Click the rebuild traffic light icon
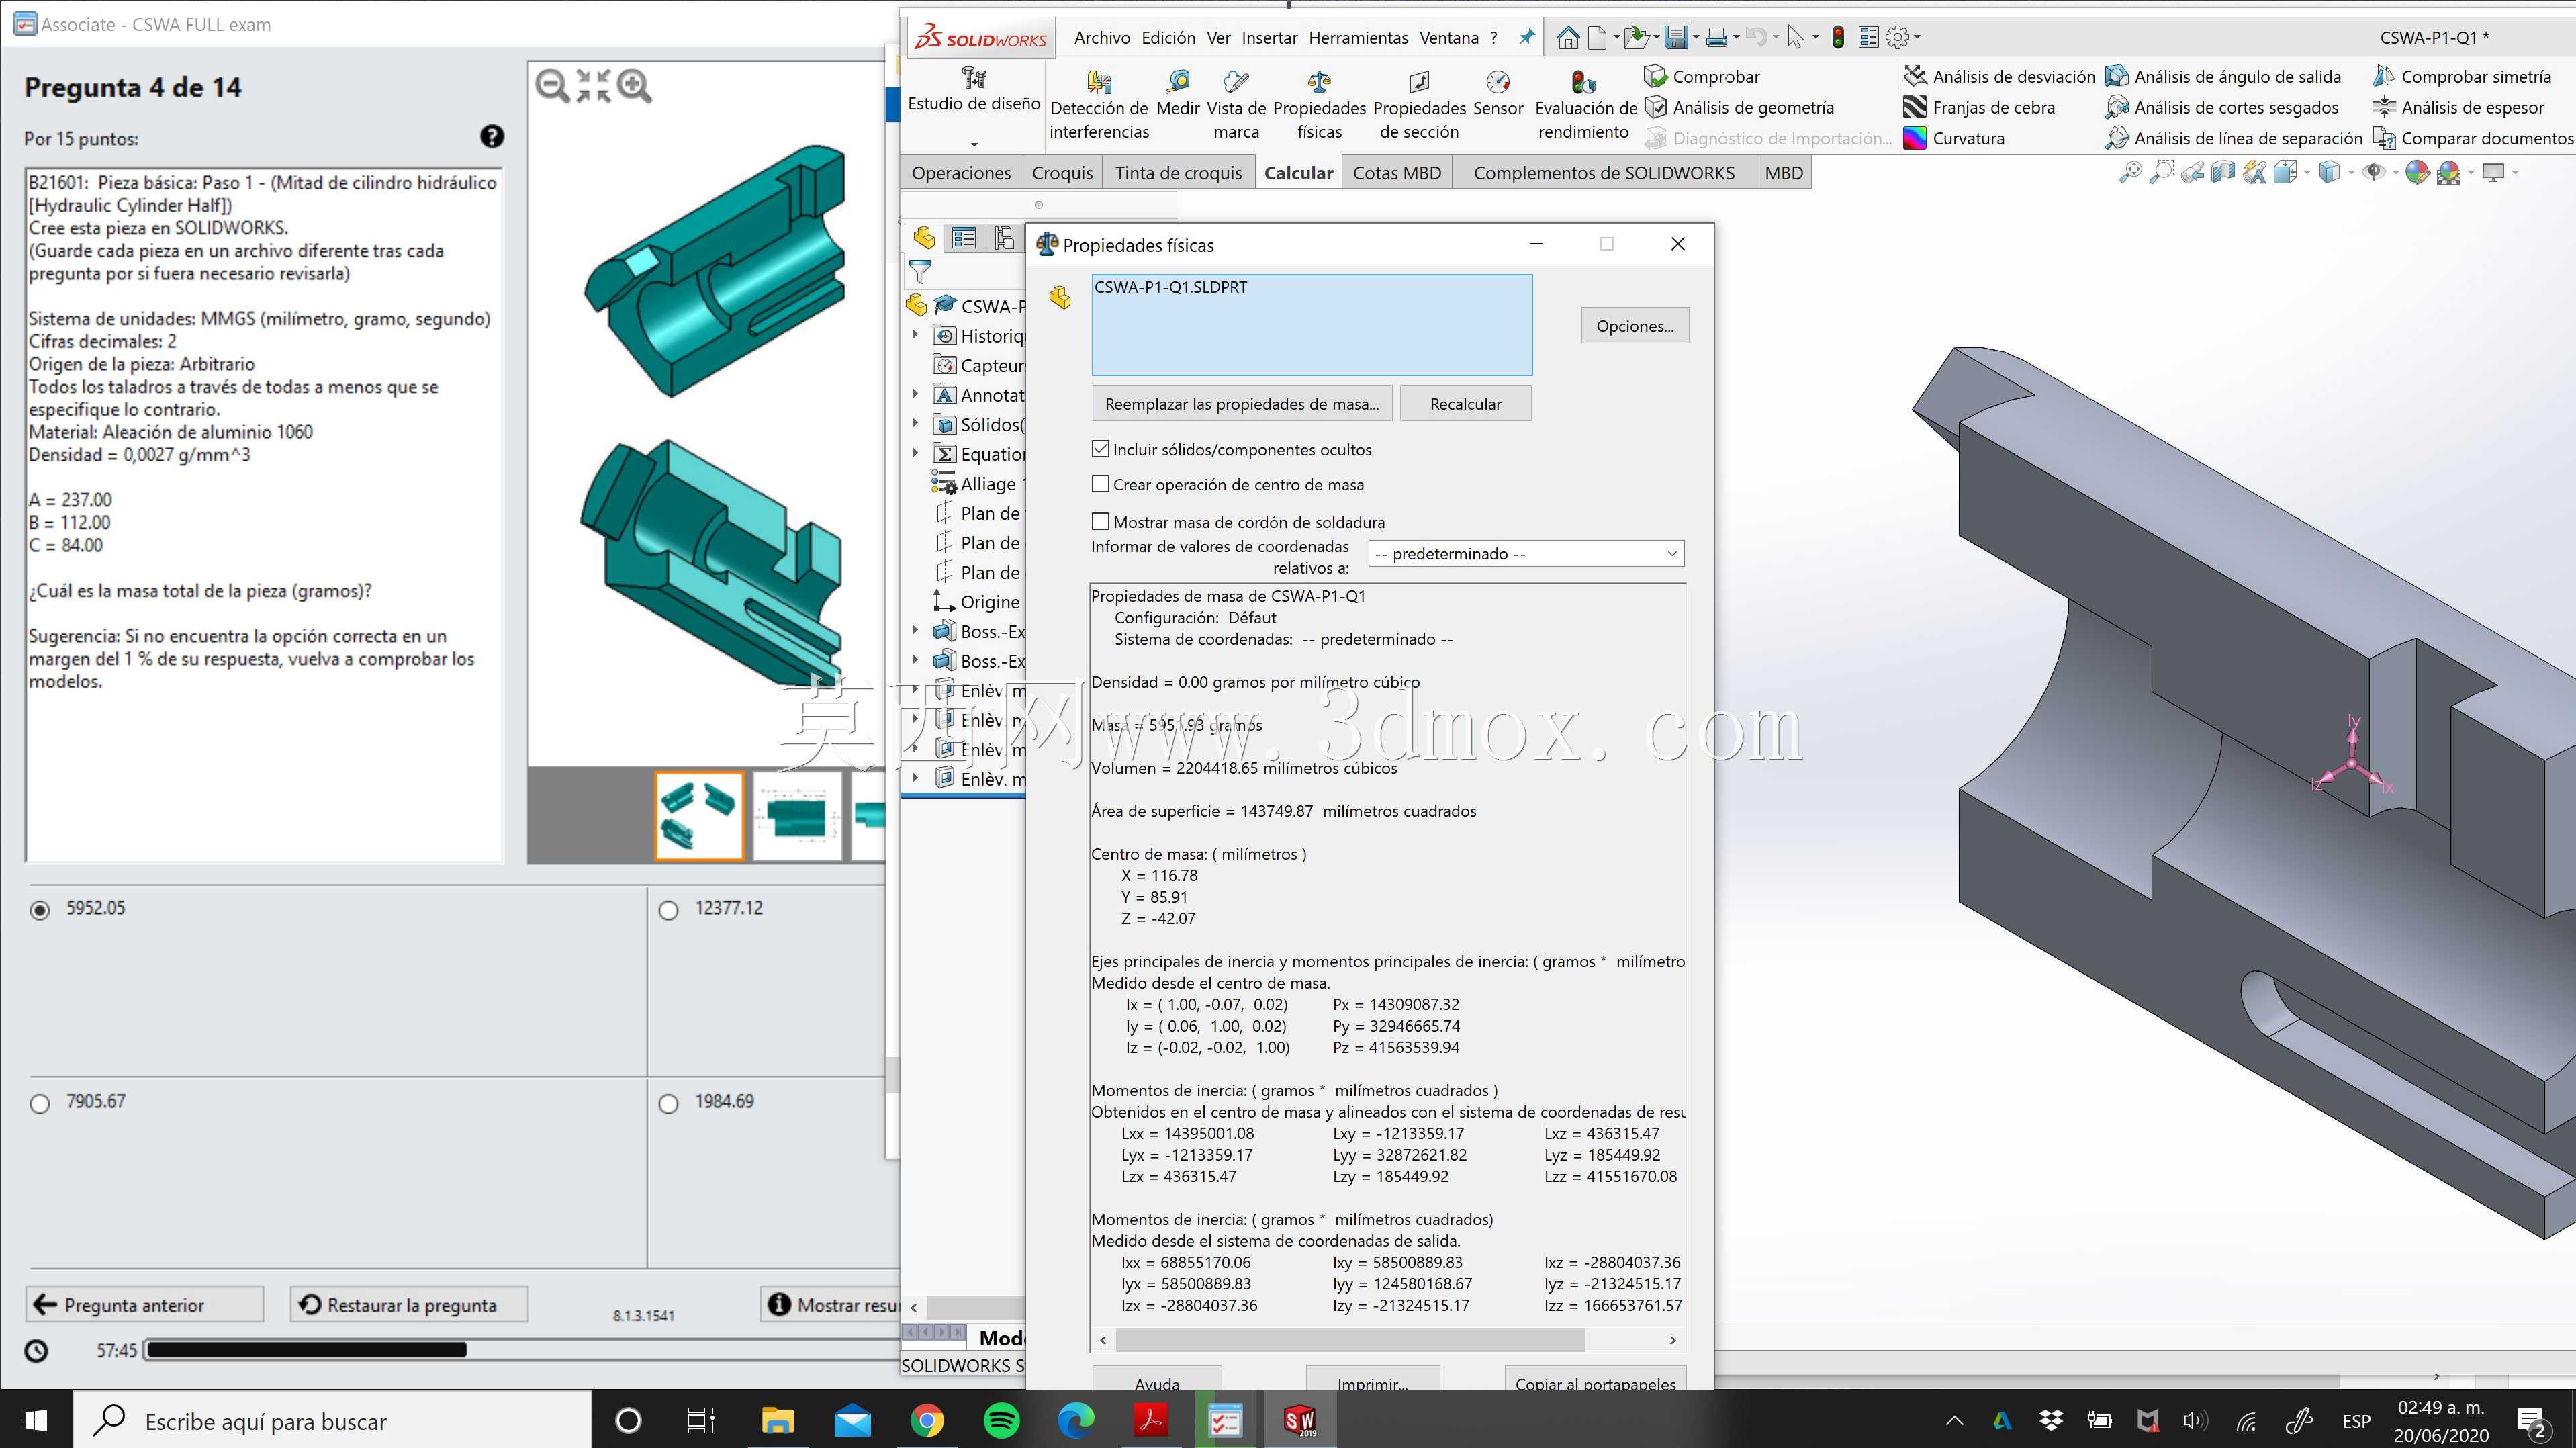Screen dimensions: 2576x1448 (1838, 38)
